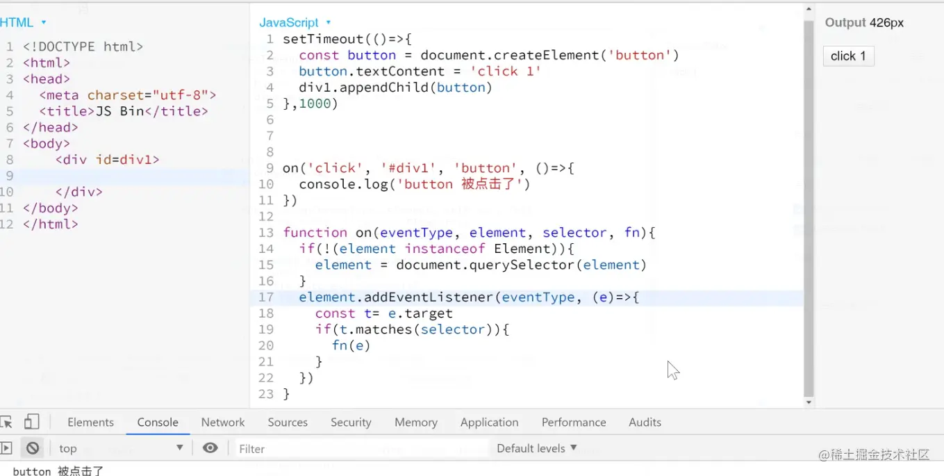Show the console sidebar
Screen dimensions: 944x476
(x=6, y=448)
